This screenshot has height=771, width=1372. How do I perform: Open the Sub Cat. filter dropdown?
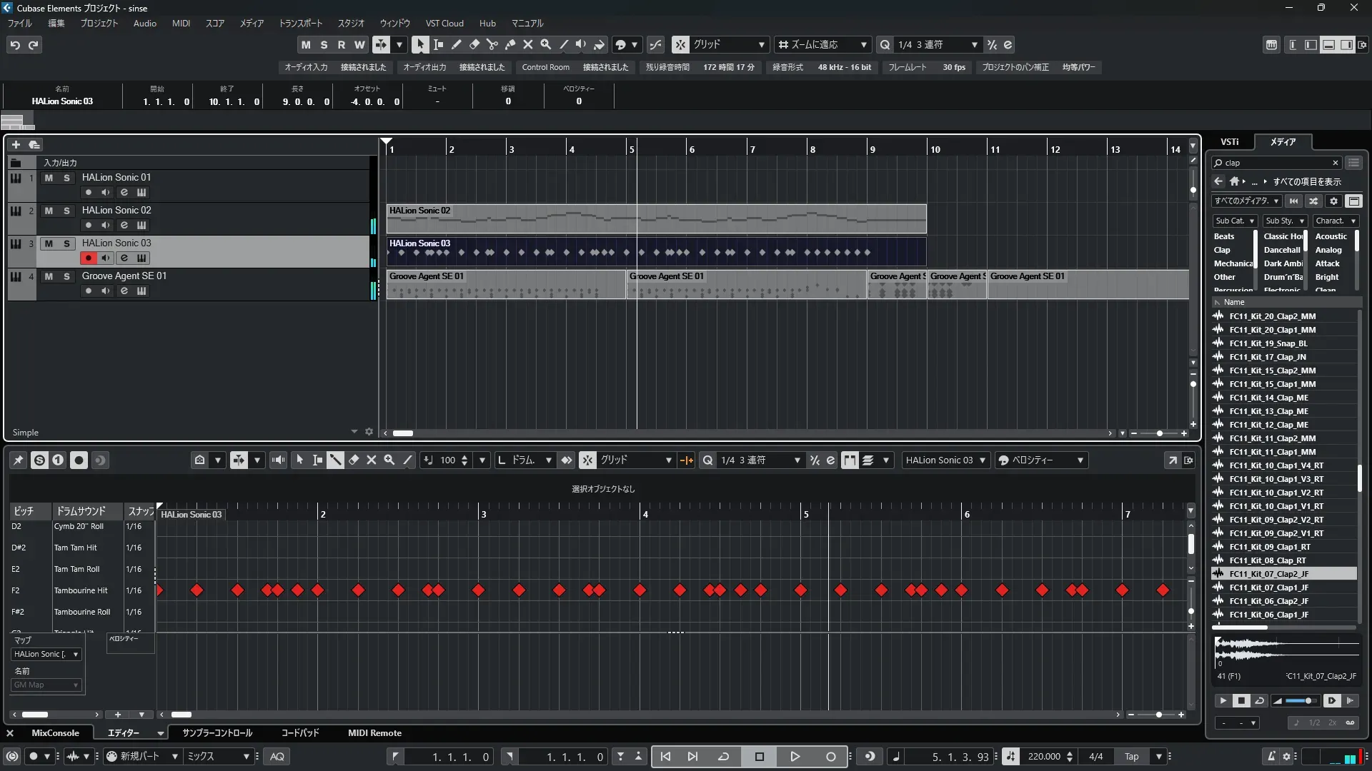pos(1235,221)
